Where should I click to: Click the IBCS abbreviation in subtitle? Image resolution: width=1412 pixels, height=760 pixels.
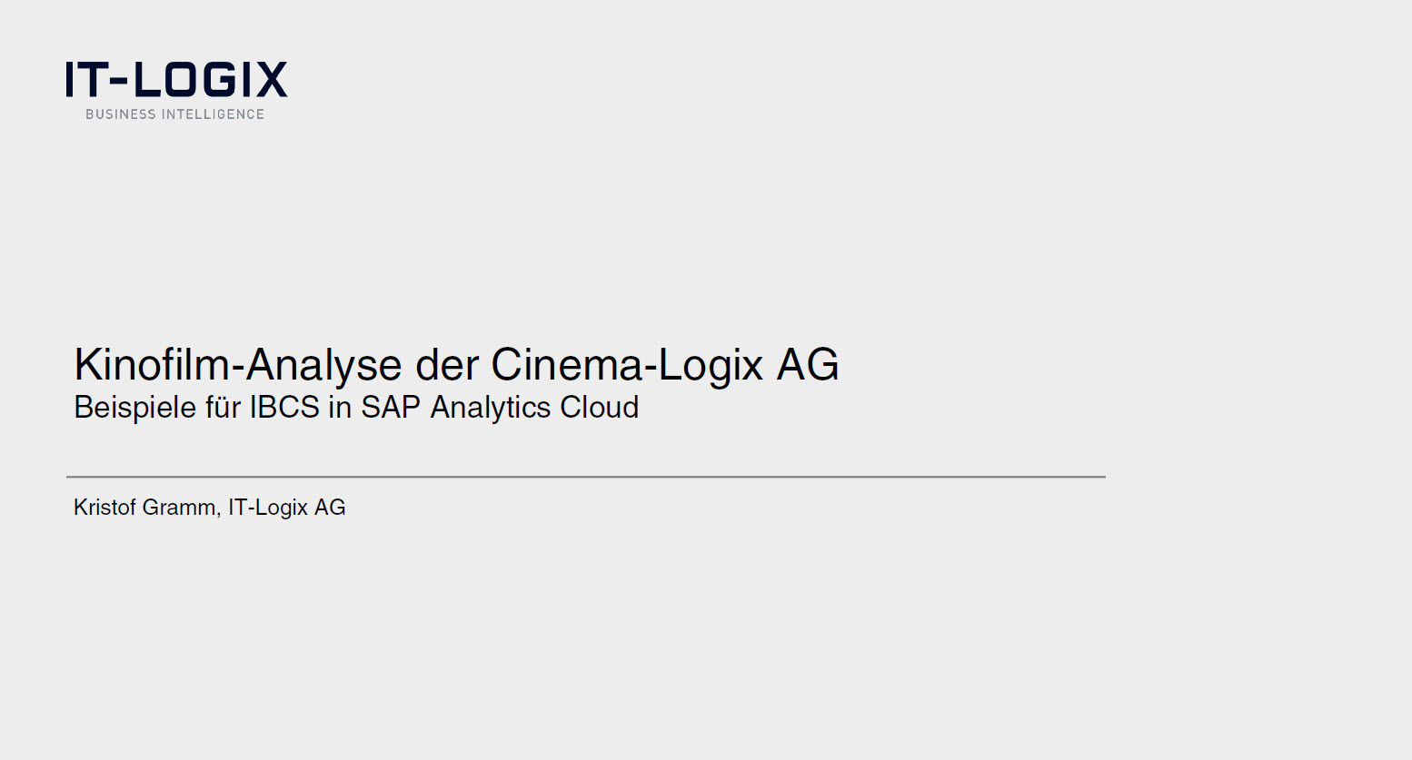pyautogui.click(x=284, y=407)
